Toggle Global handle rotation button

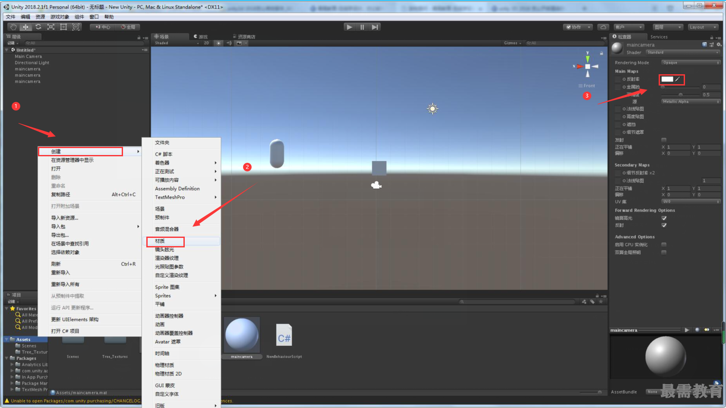click(x=128, y=27)
